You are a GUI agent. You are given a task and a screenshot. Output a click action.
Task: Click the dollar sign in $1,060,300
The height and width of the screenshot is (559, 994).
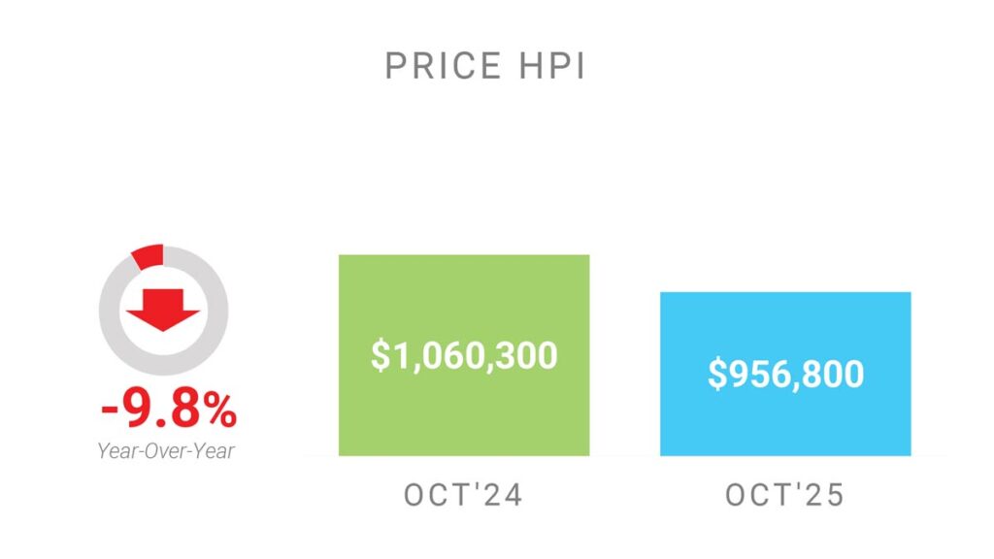(380, 355)
